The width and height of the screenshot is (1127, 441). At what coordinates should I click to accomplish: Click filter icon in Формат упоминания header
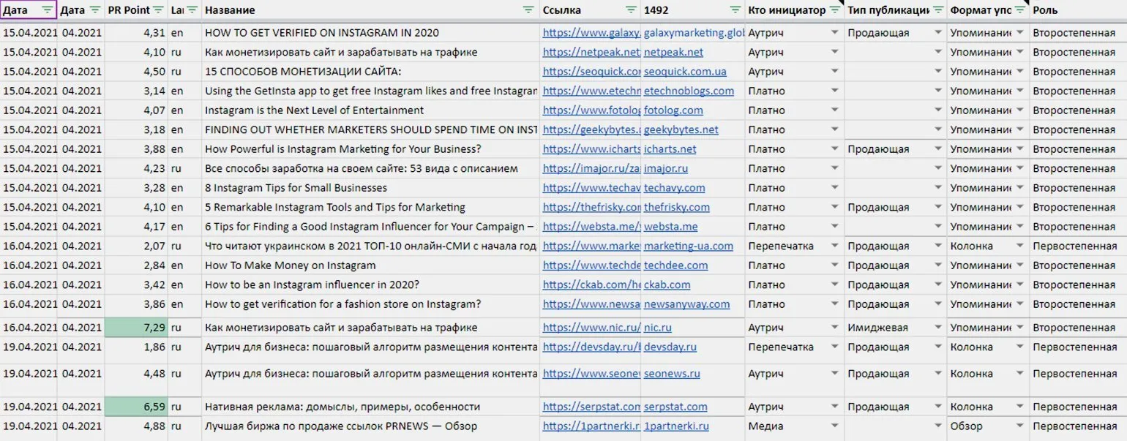click(x=1019, y=10)
